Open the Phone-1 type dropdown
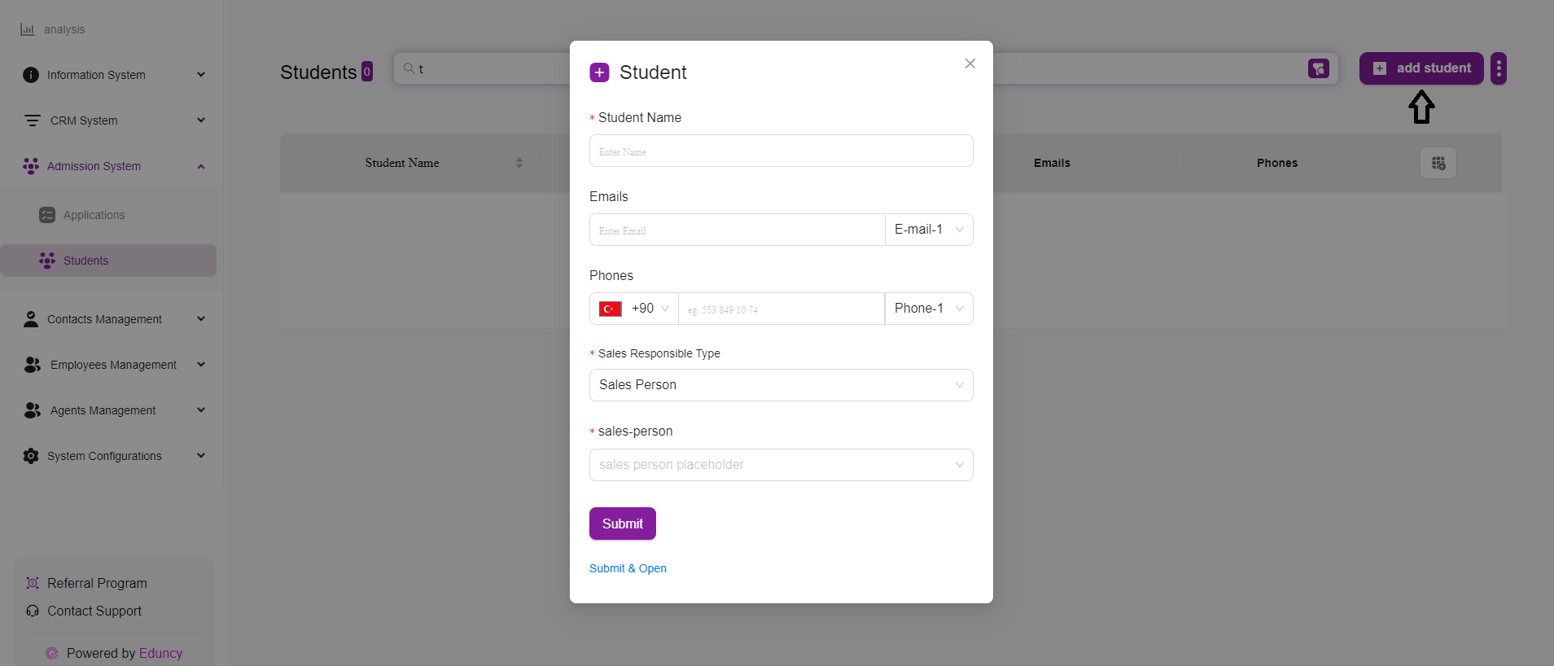The height and width of the screenshot is (666, 1554). tap(928, 309)
